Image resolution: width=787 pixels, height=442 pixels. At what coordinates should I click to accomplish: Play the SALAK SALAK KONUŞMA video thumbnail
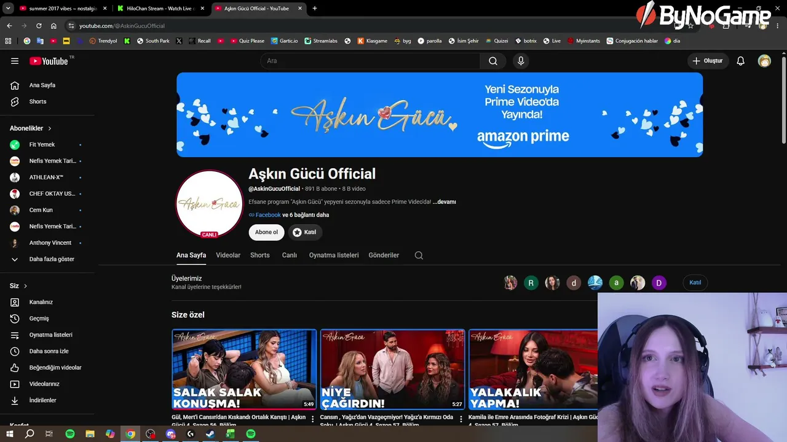(244, 370)
